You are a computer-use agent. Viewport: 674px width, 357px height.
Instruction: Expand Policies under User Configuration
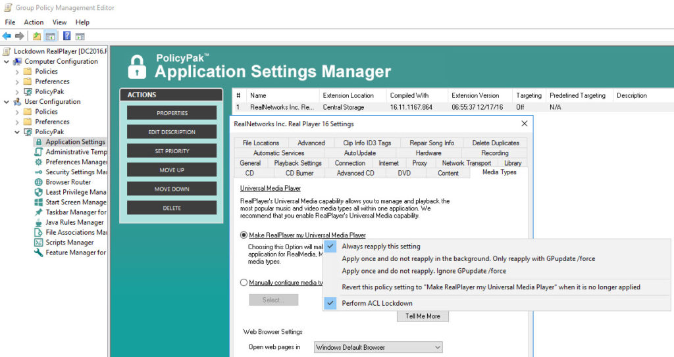[17, 112]
